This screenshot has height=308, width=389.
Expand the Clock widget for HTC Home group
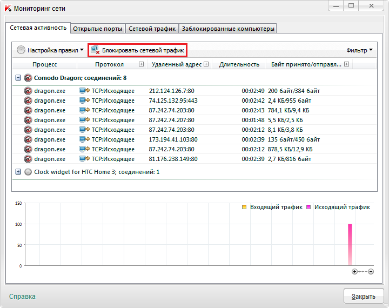click(x=18, y=171)
